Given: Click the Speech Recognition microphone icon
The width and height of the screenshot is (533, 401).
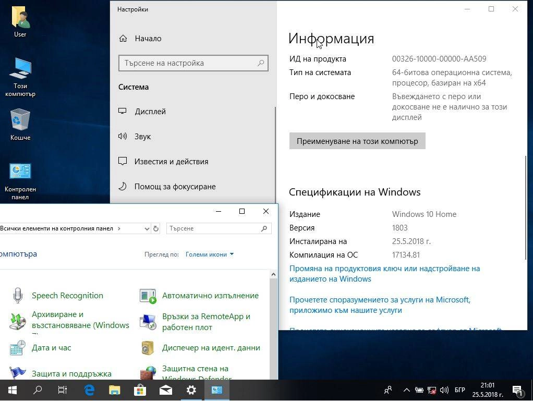Looking at the screenshot, I should coord(18,295).
